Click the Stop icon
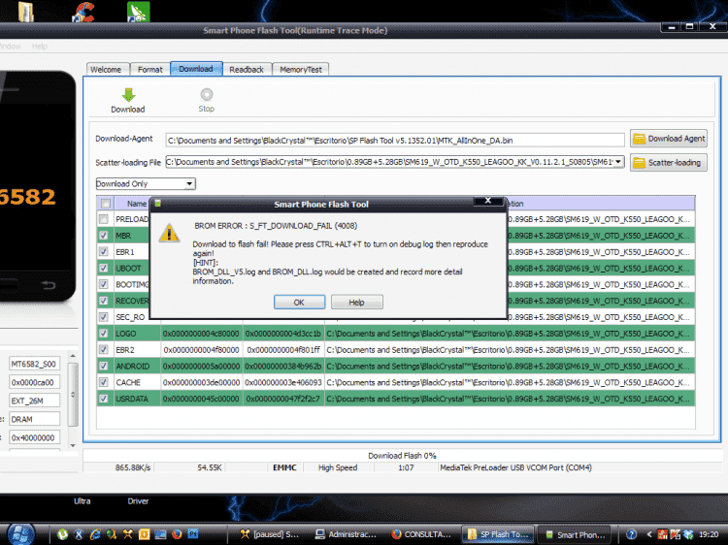728x545 pixels. (x=207, y=95)
